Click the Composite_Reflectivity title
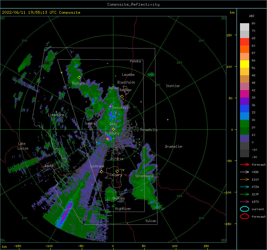This screenshot has width=267, height=250. (x=133, y=4)
